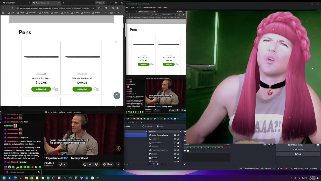Toggle lock on TODOS source
321x181 pixels.
click(x=178, y=158)
